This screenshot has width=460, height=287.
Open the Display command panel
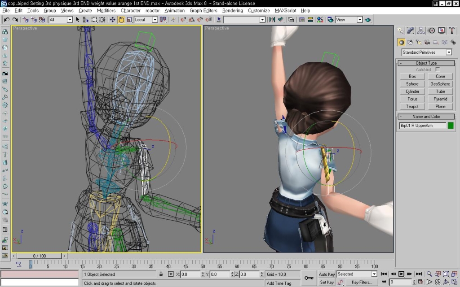pyautogui.click(x=442, y=30)
